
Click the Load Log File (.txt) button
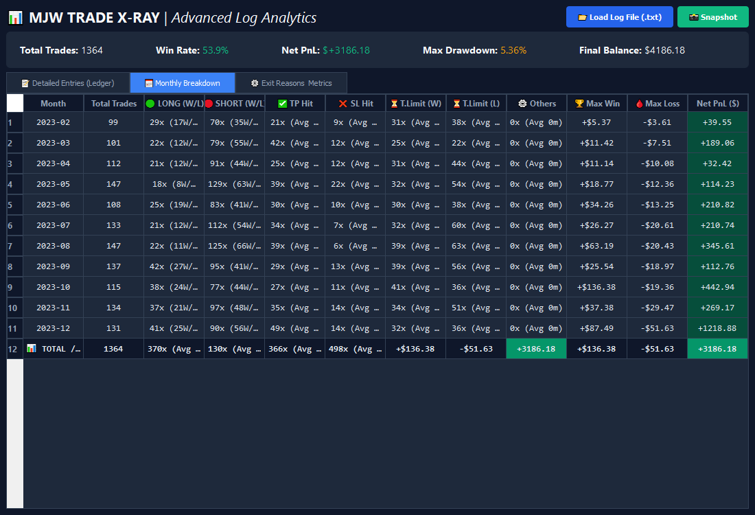[x=620, y=17]
